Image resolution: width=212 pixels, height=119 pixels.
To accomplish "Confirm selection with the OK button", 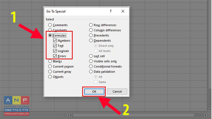I will tap(94, 91).
